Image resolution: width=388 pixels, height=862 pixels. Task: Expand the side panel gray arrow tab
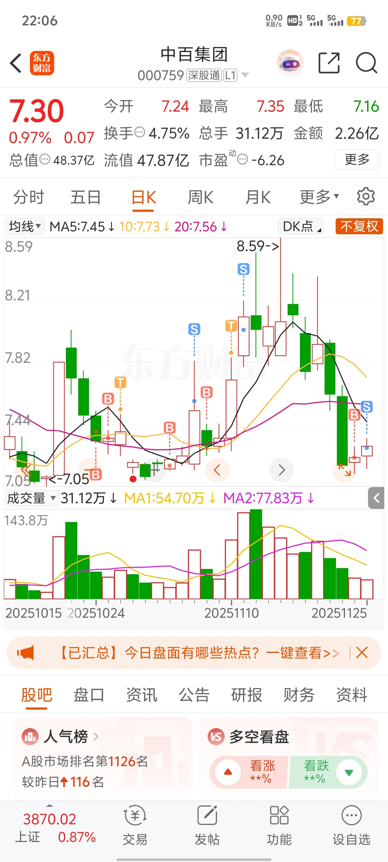pos(376,498)
